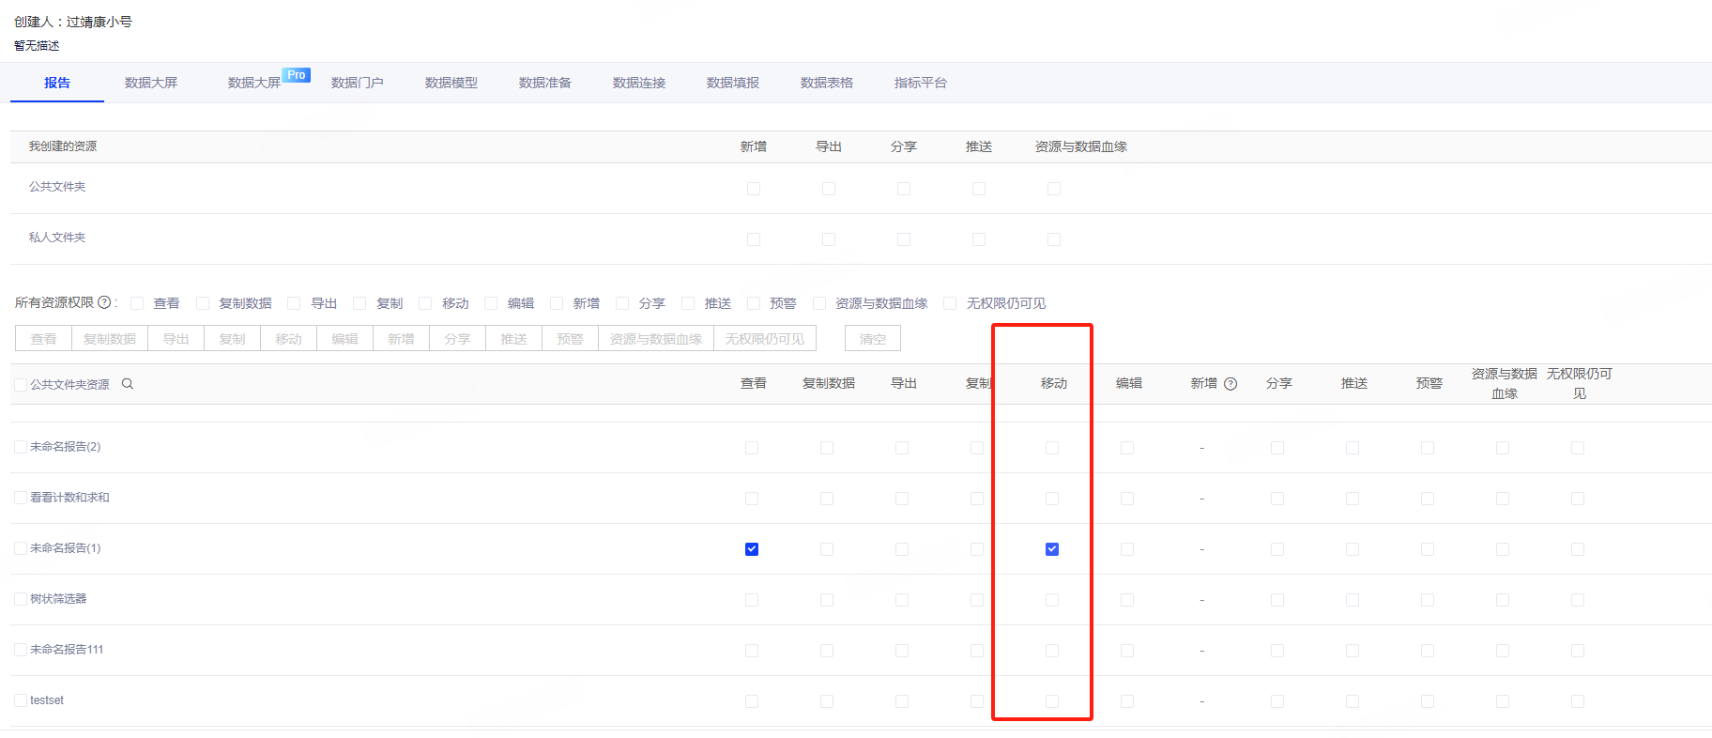This screenshot has height=738, width=1712.
Task: Click the 资源与数据血缘 batch button
Action: pyautogui.click(x=656, y=339)
